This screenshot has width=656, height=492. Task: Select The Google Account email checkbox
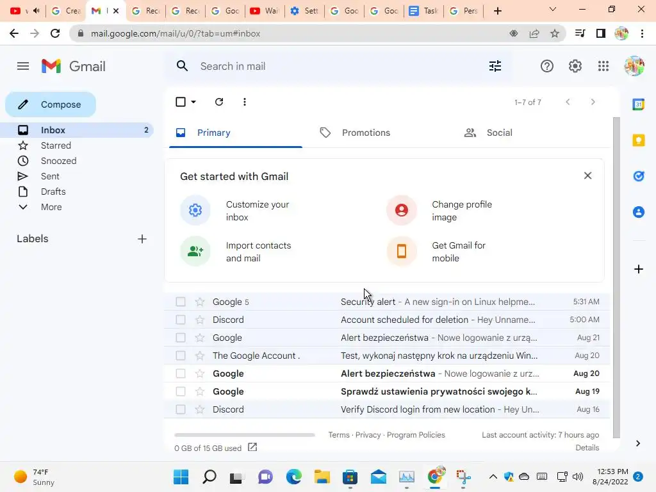point(180,356)
